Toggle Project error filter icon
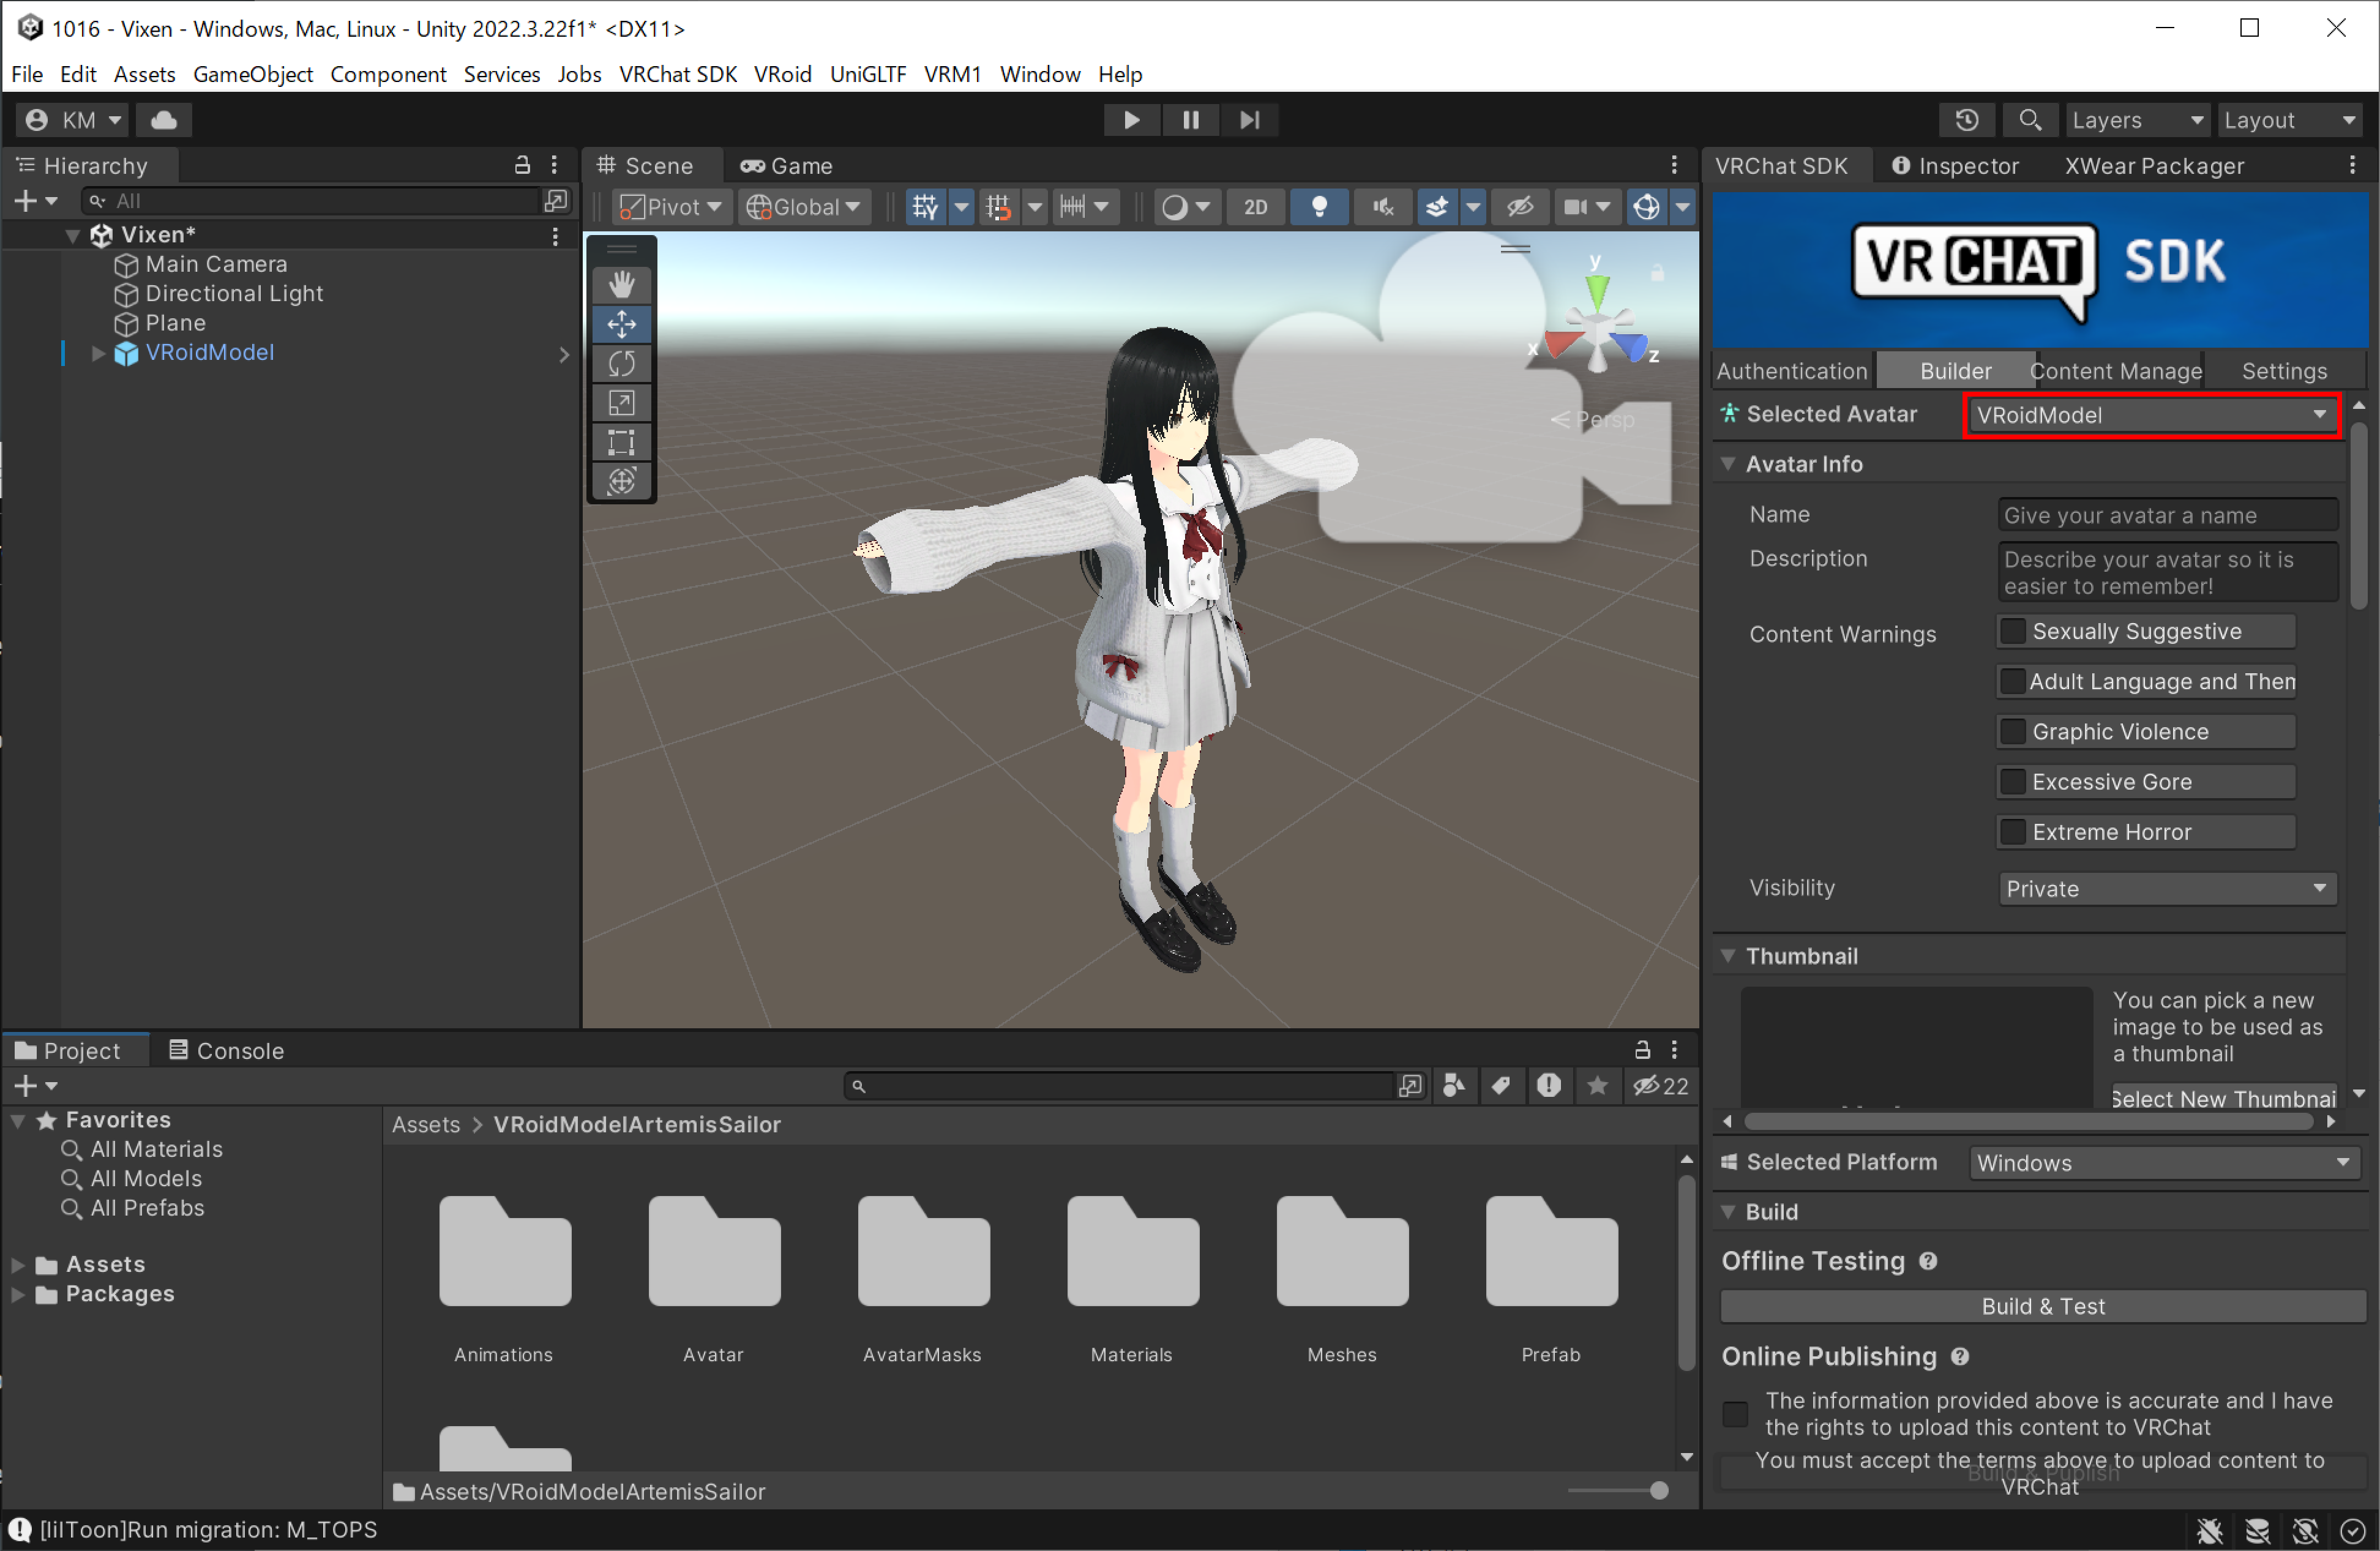This screenshot has height=1551, width=2380. coord(1548,1085)
